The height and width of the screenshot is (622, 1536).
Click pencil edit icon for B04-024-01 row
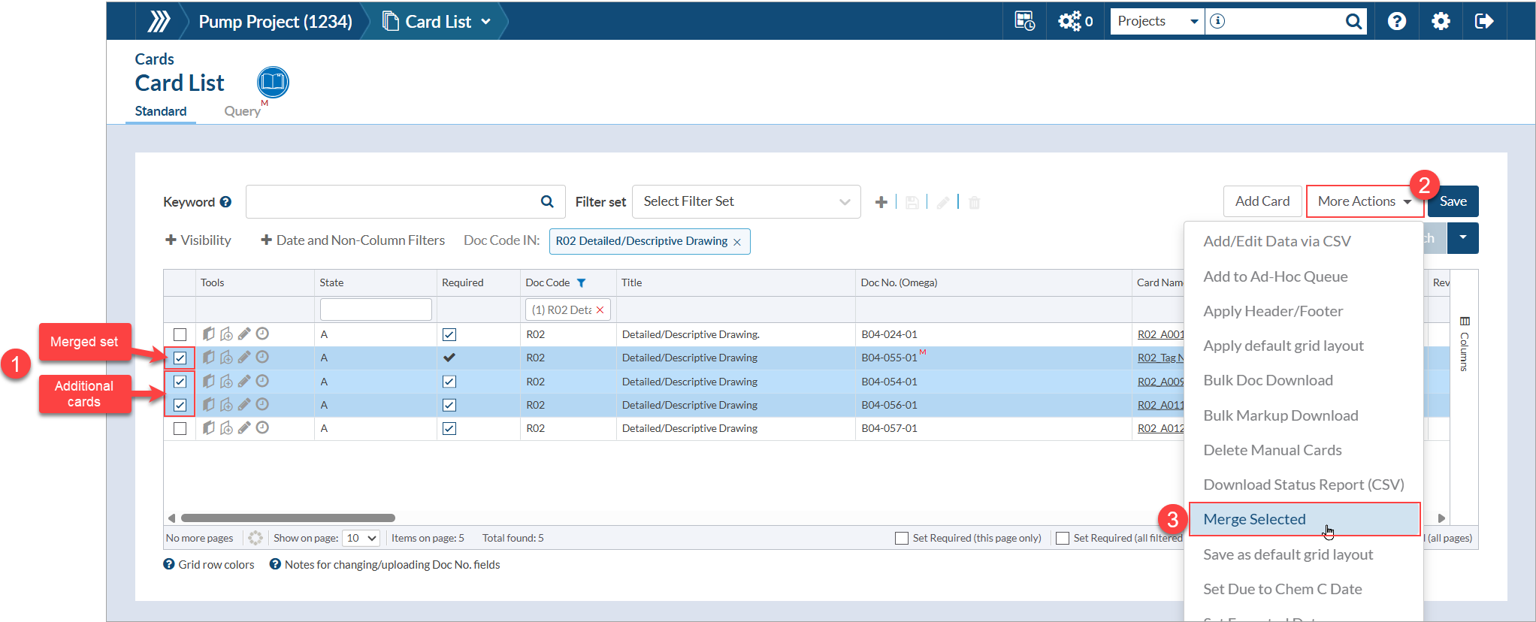point(244,334)
